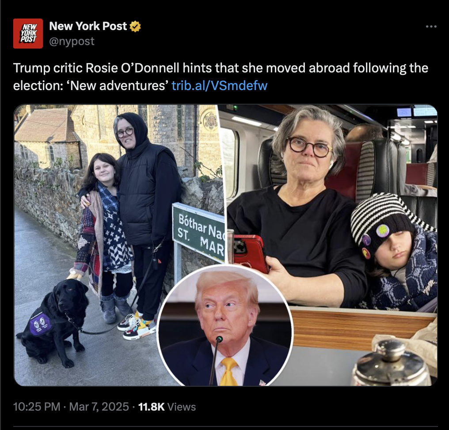Open the three-dot More options menu
Screen dimensions: 449x430
point(431,26)
